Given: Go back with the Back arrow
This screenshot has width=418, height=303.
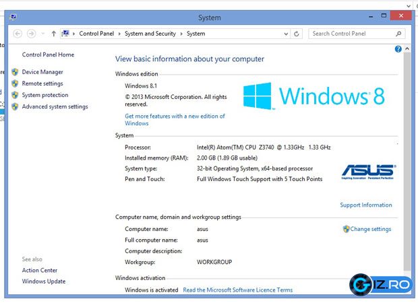Looking at the screenshot, I should [x=18, y=34].
